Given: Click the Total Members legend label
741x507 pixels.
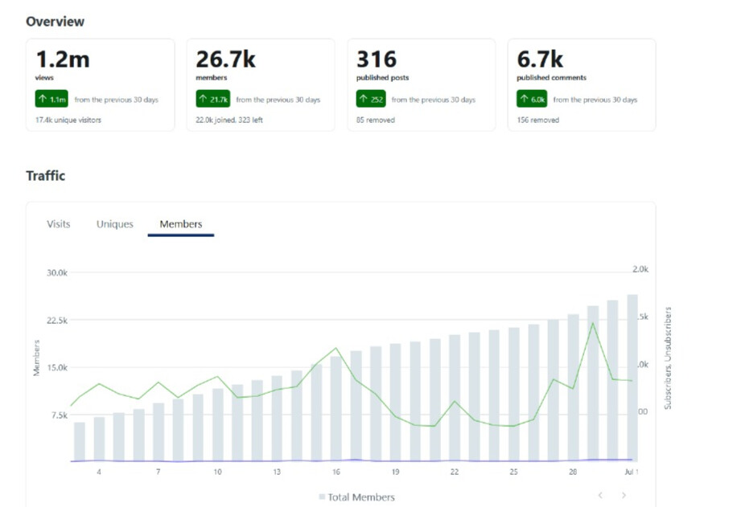Looking at the screenshot, I should (x=361, y=497).
